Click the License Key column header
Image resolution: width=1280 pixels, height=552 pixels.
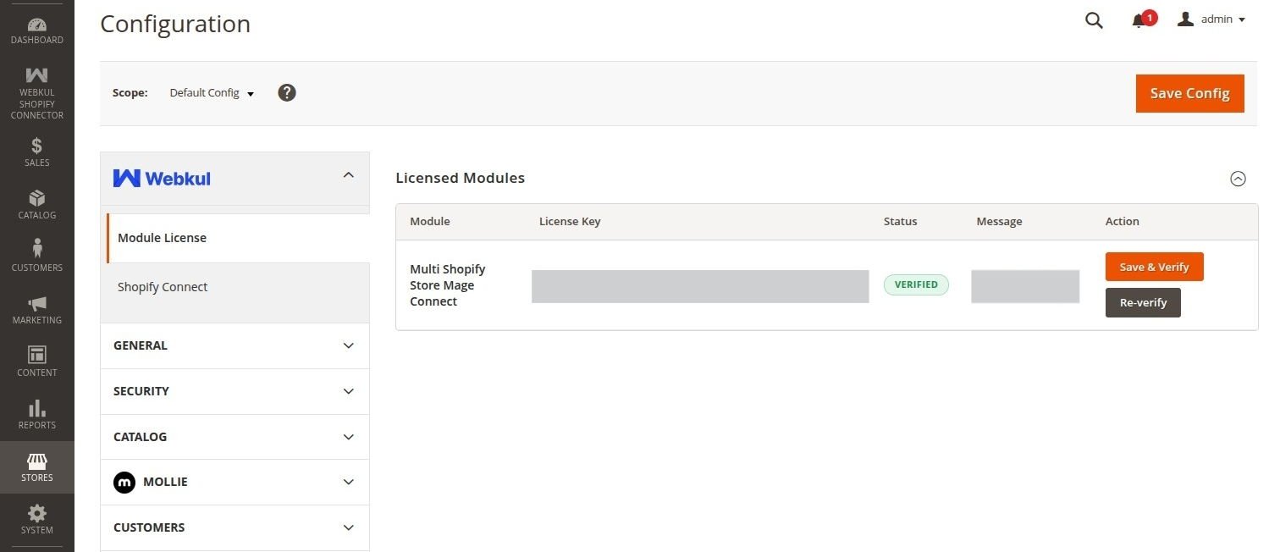570,222
